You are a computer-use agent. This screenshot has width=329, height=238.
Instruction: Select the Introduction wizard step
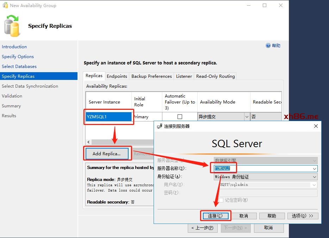(x=14, y=47)
